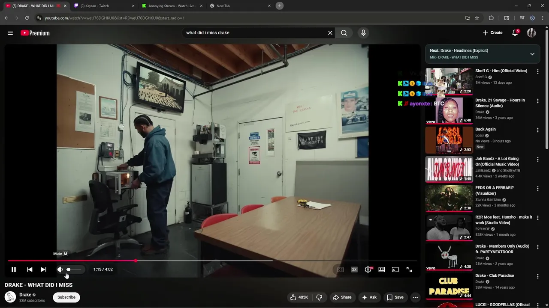
Task: Save video to a playlist
Action: (x=395, y=297)
